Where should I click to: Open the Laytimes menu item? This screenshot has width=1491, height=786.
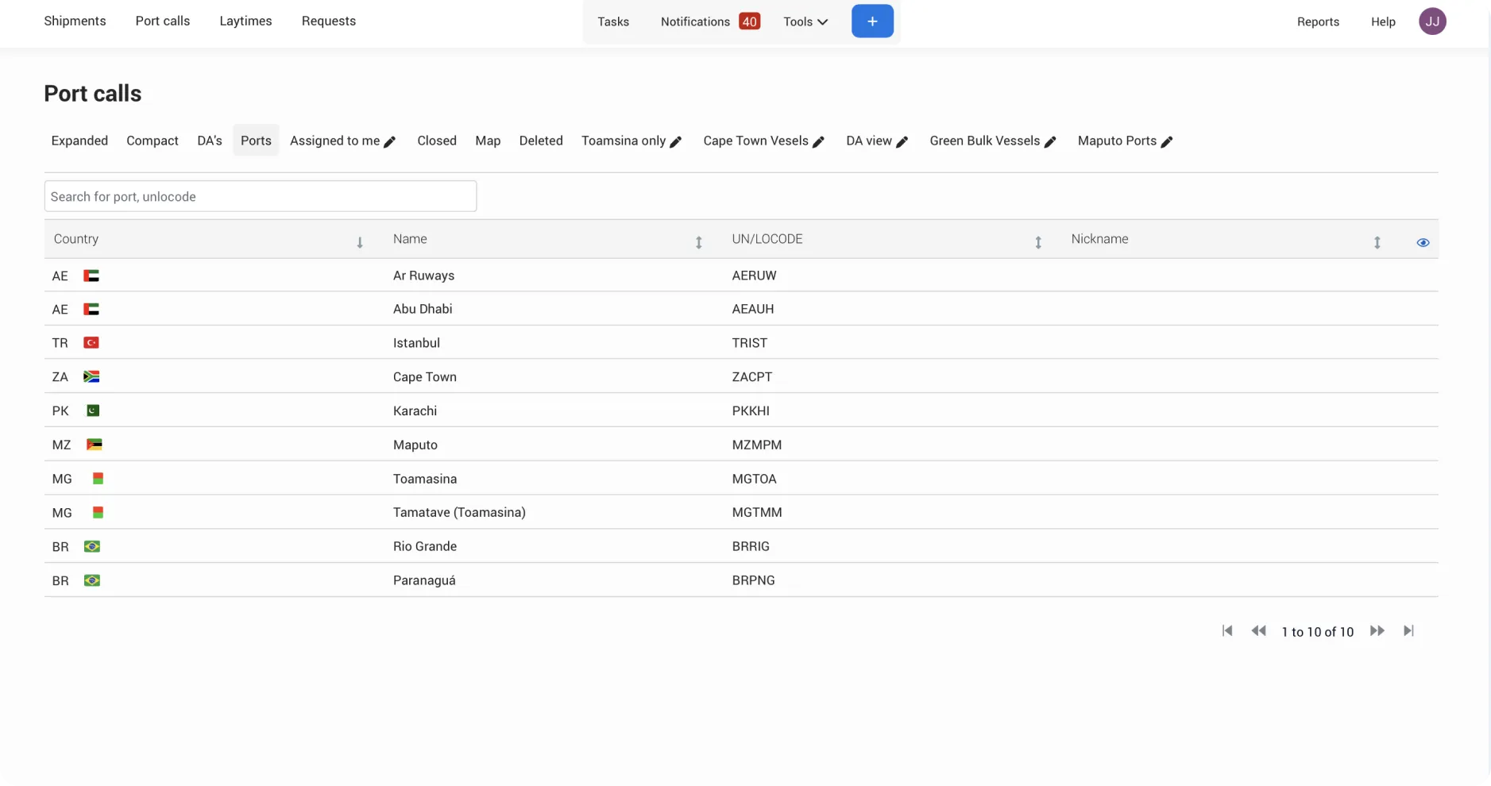pyautogui.click(x=245, y=21)
